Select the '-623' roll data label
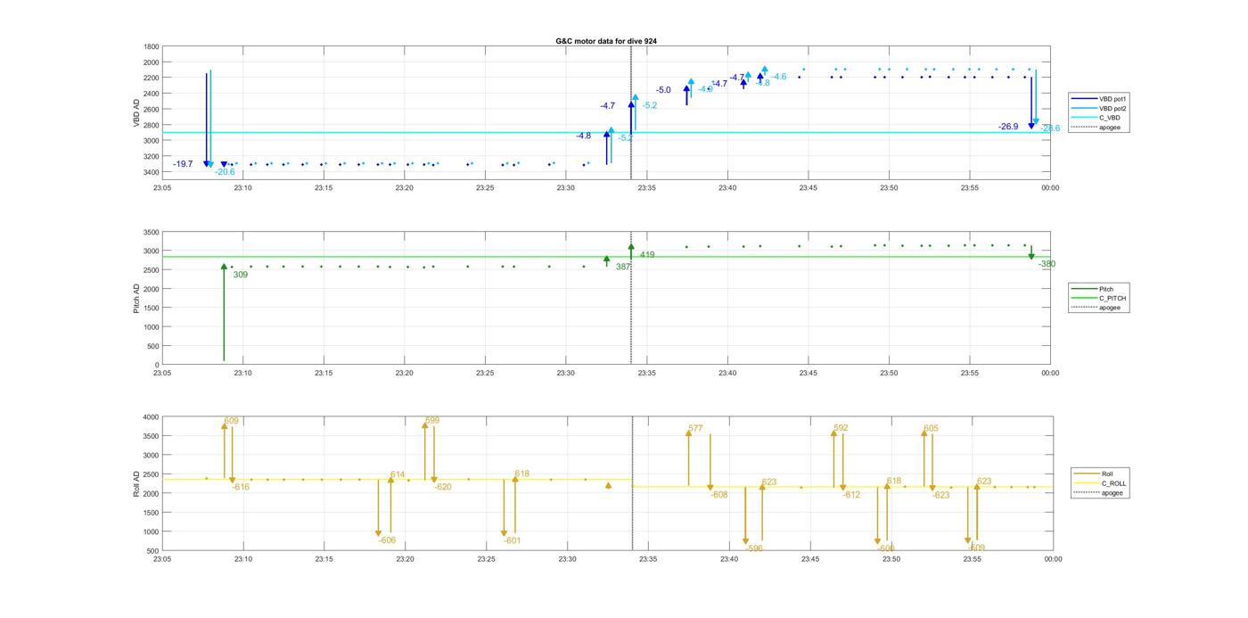Screen dimensions: 1248x618 940,495
